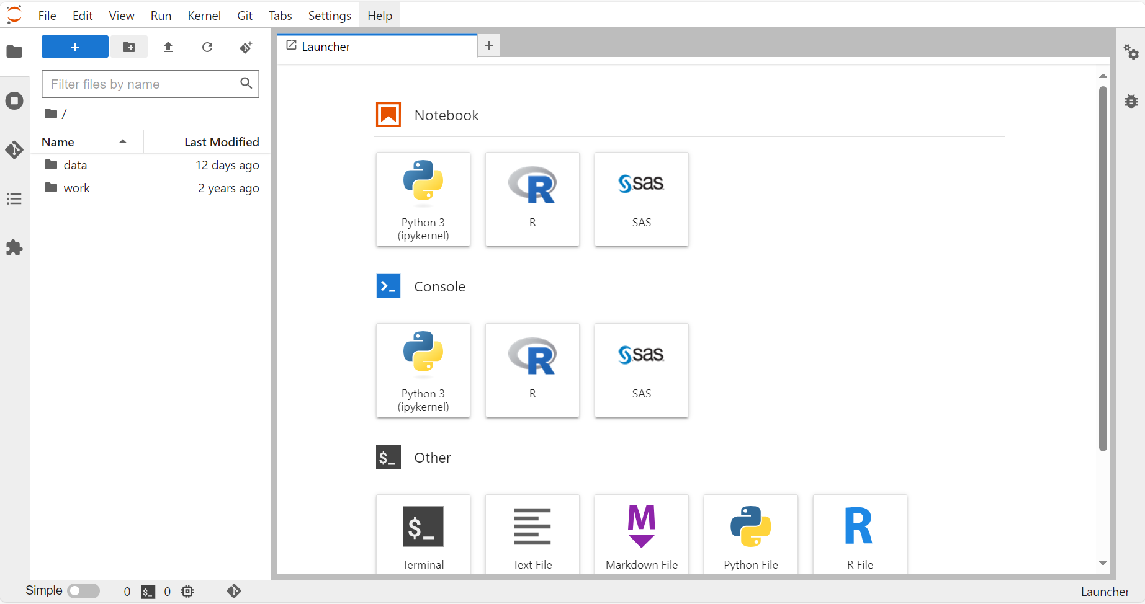
Task: Refresh the file browser list
Action: (207, 47)
